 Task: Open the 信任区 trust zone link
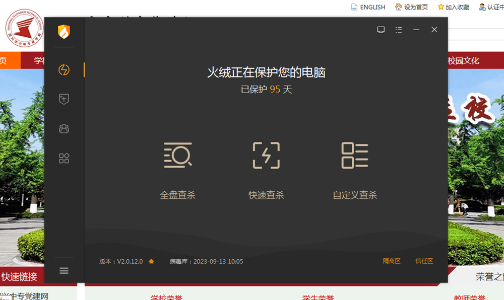[x=424, y=261]
